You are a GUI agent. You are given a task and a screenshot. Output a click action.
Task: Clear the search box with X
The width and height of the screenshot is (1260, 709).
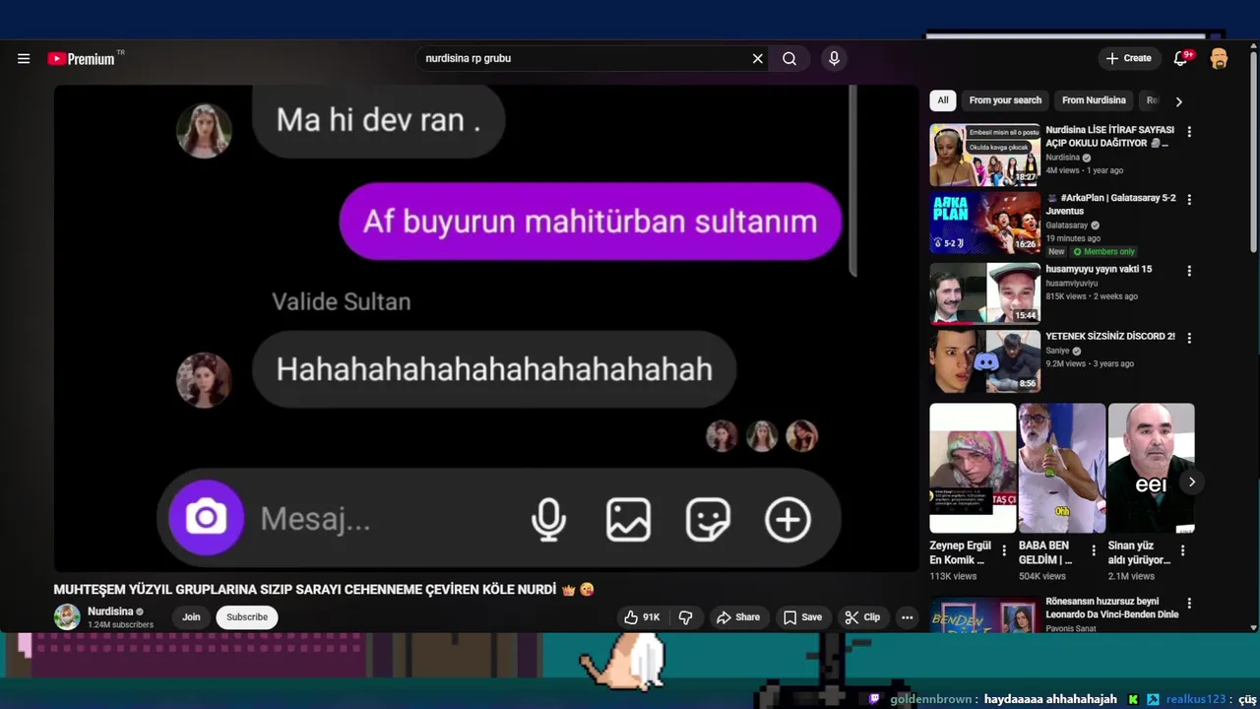pyautogui.click(x=757, y=59)
